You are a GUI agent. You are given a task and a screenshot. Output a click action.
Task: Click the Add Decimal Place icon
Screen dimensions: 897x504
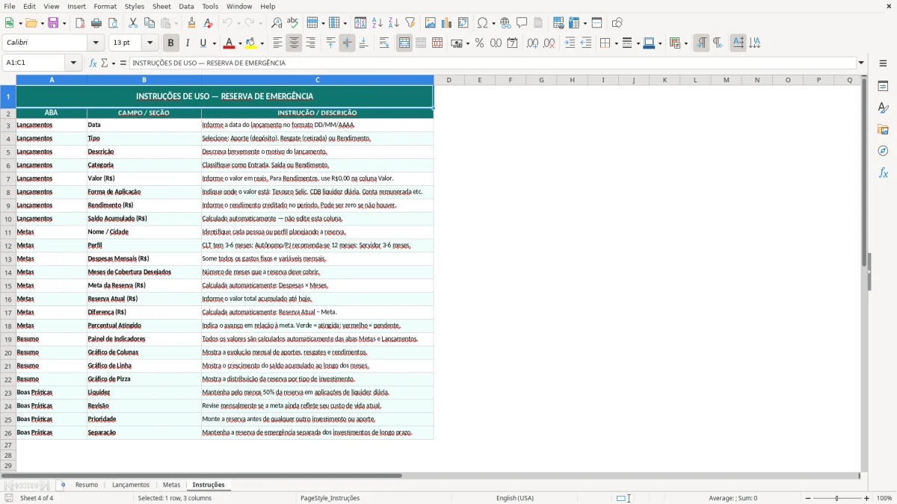click(533, 43)
